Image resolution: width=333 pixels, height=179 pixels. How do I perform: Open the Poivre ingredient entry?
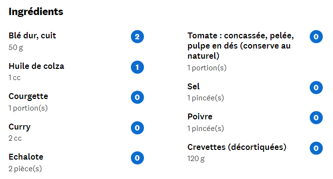200,117
